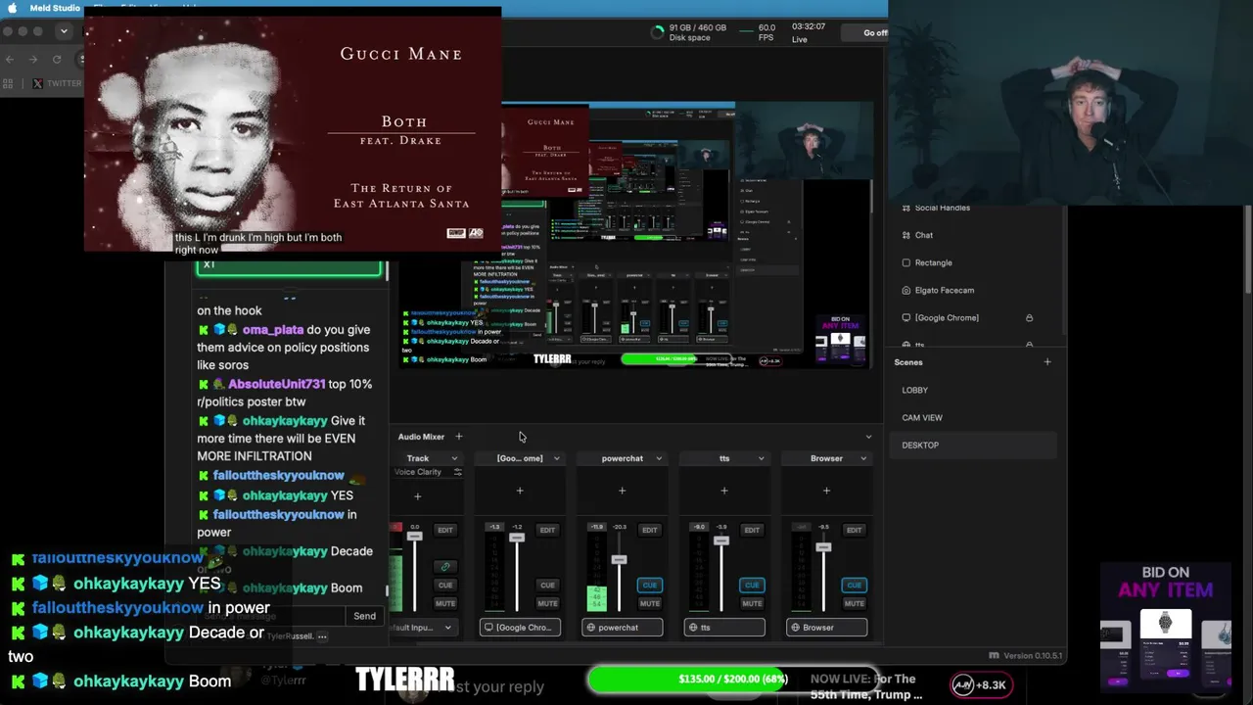The height and width of the screenshot is (705, 1253).
Task: Click EDIT on the Track channel
Action: (445, 530)
